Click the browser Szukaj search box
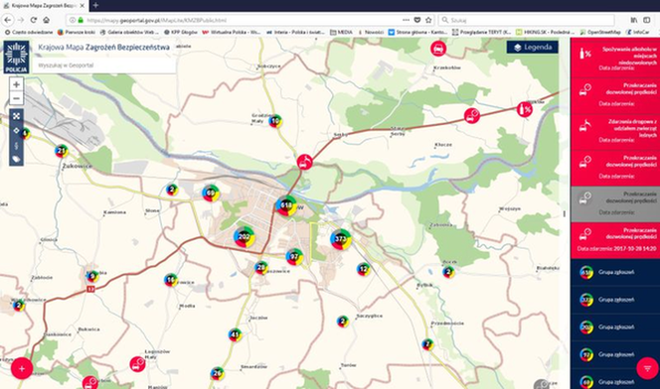The width and height of the screenshot is (660, 389). point(526,20)
